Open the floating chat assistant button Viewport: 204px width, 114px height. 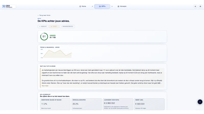pos(200,102)
